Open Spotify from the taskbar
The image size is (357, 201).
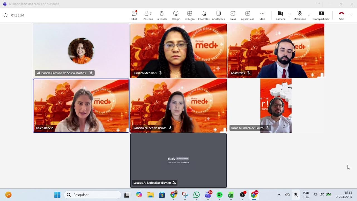[x=219, y=195]
